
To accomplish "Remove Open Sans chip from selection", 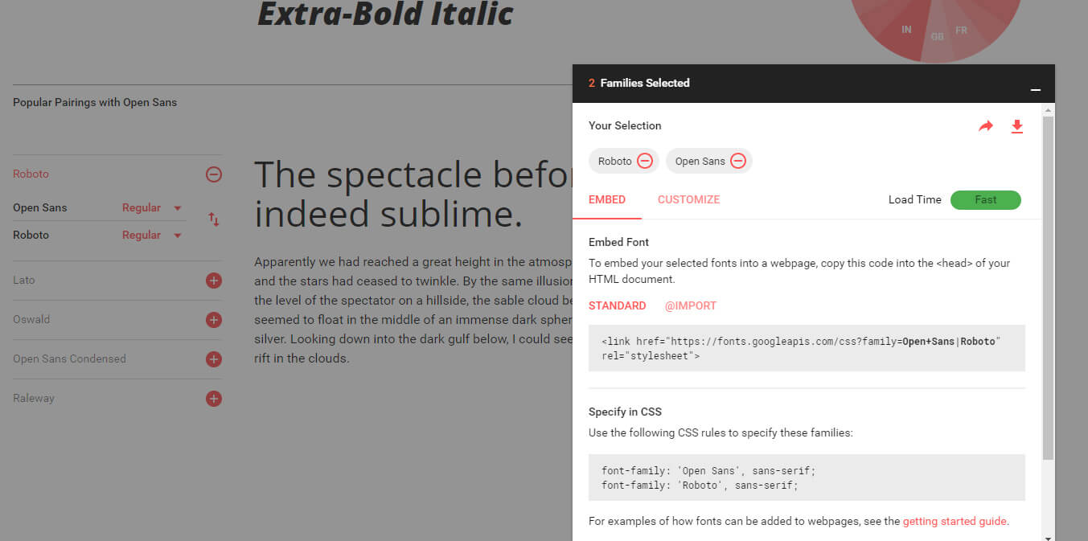I will [x=738, y=161].
